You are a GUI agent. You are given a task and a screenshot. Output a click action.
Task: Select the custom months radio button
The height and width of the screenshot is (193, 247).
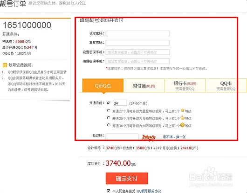[x=109, y=103]
